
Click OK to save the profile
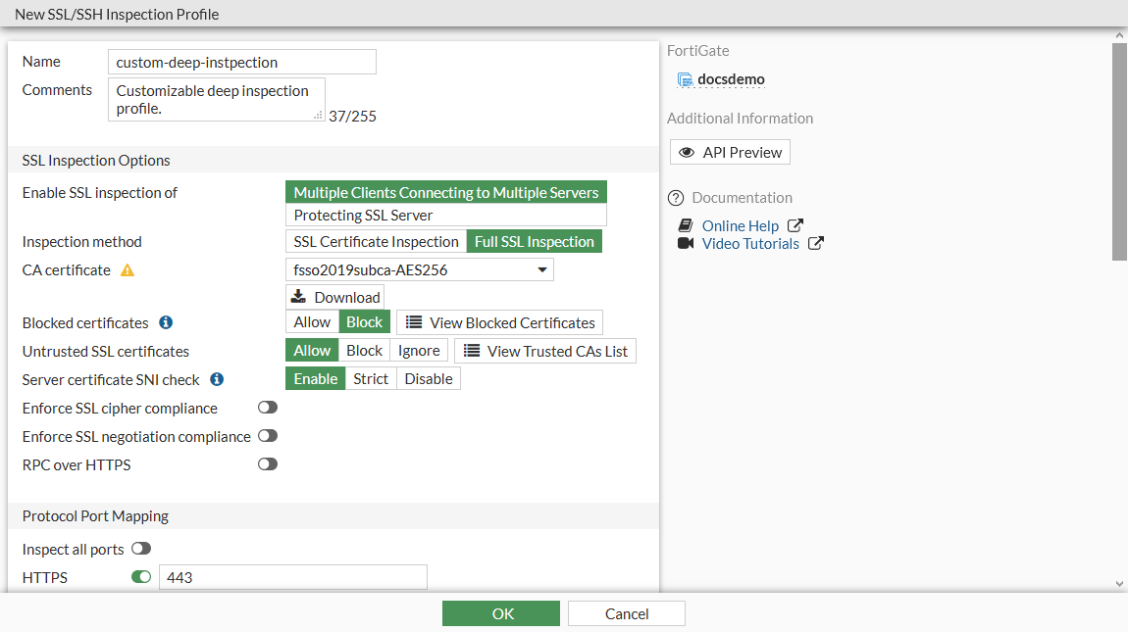tap(500, 612)
